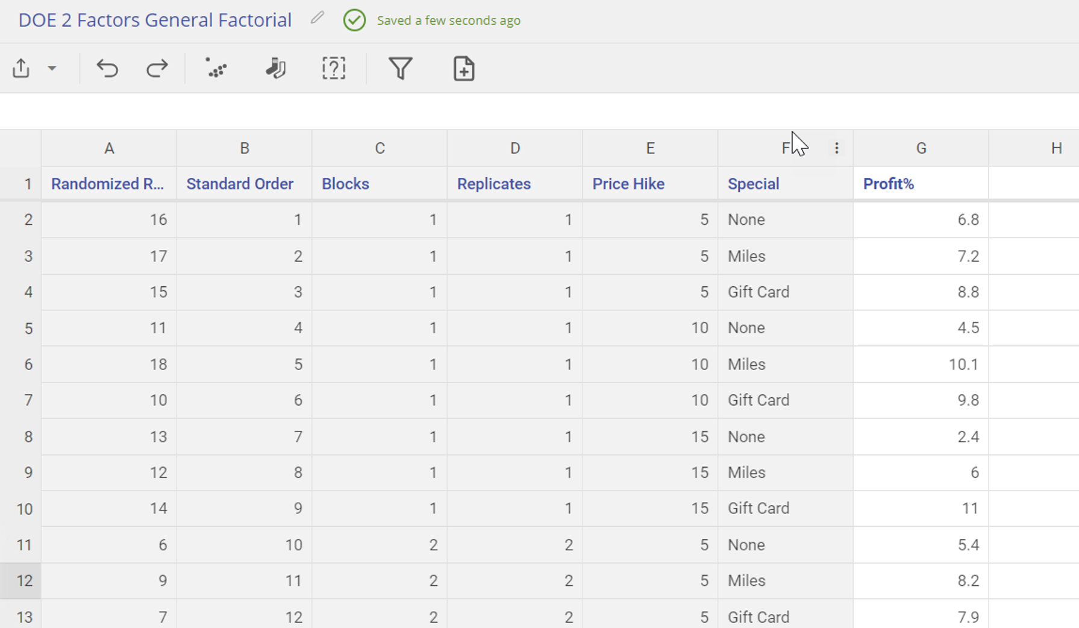Click the green saved status checkmark

[x=354, y=20]
